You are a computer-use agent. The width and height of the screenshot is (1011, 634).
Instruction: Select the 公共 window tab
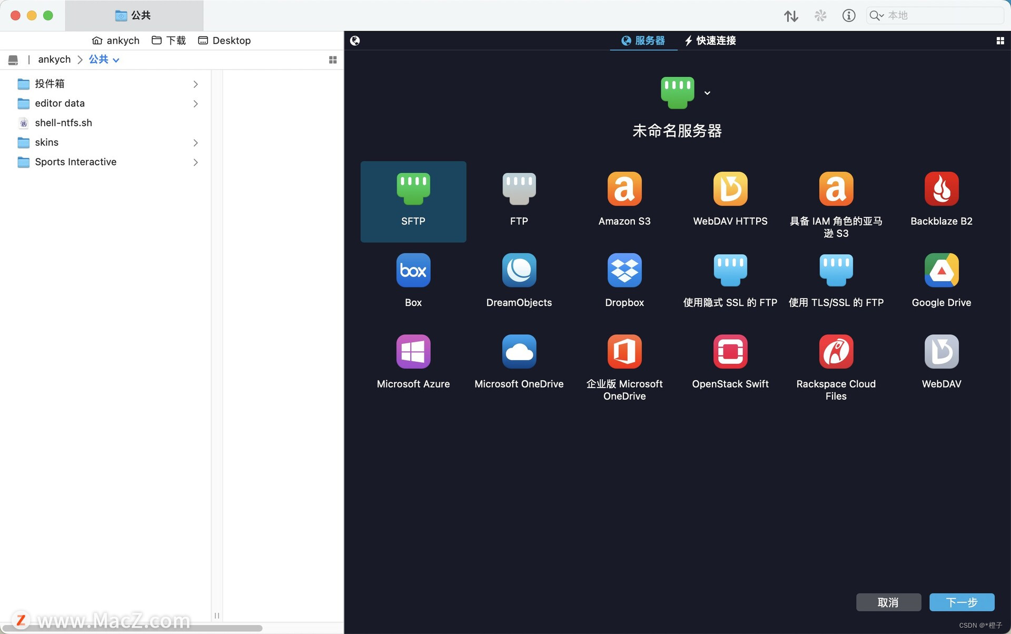[x=134, y=16]
